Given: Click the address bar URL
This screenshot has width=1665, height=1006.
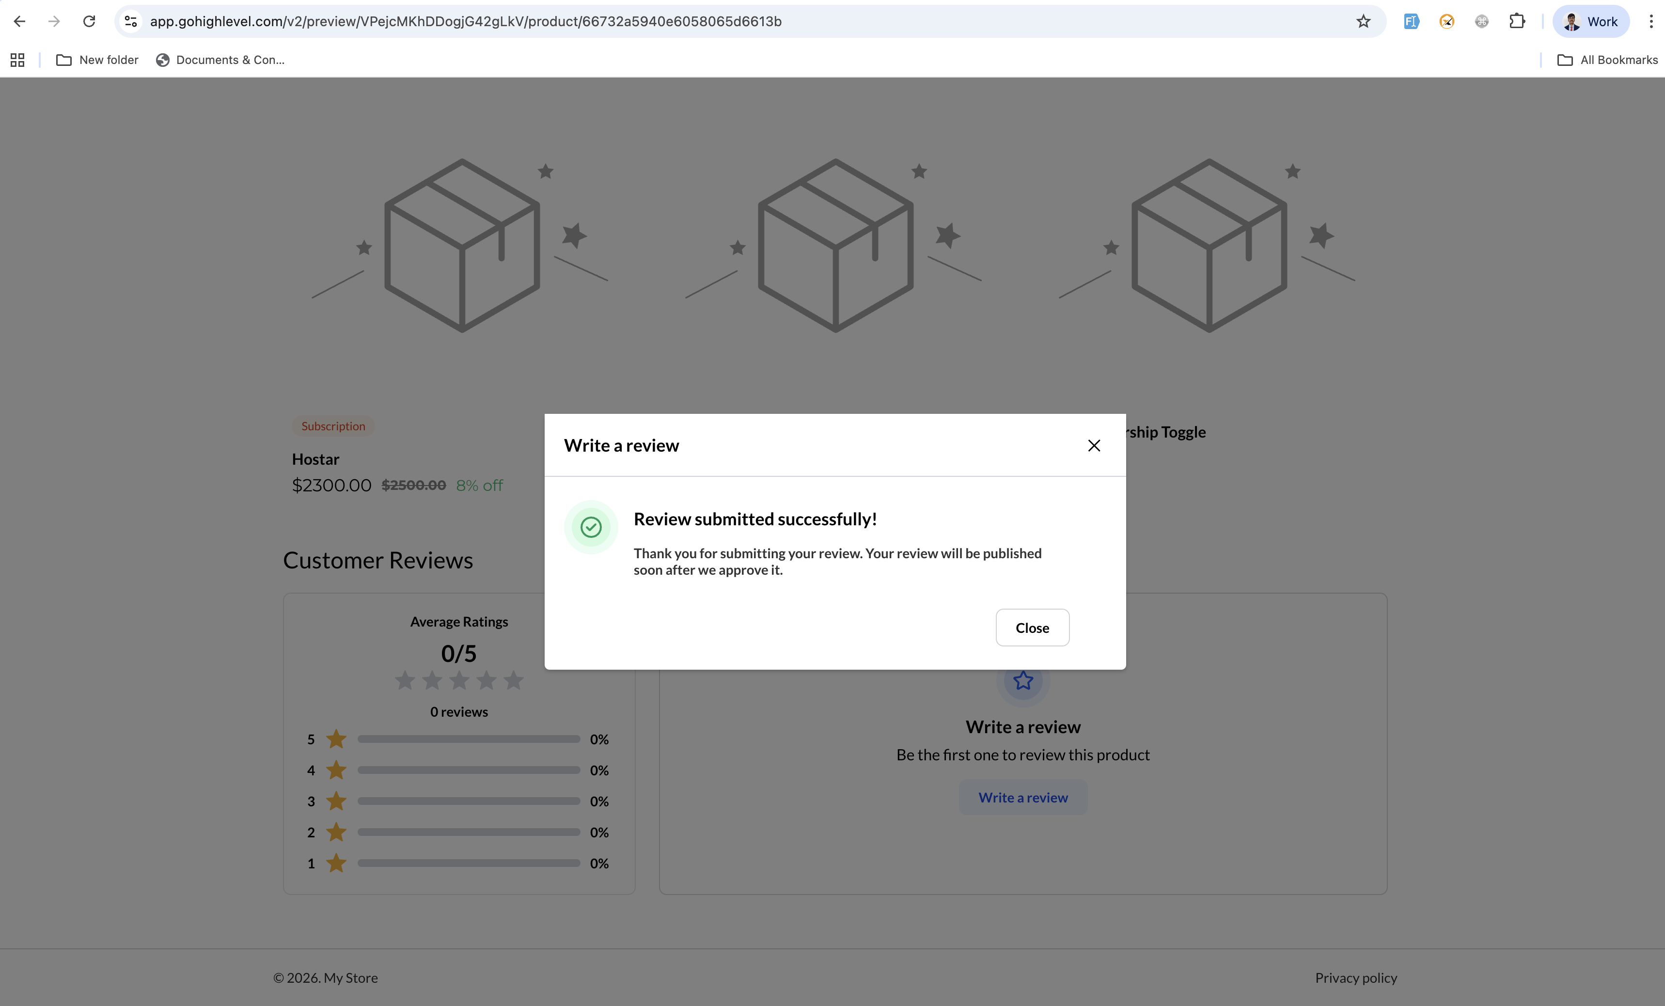Looking at the screenshot, I should 465,22.
